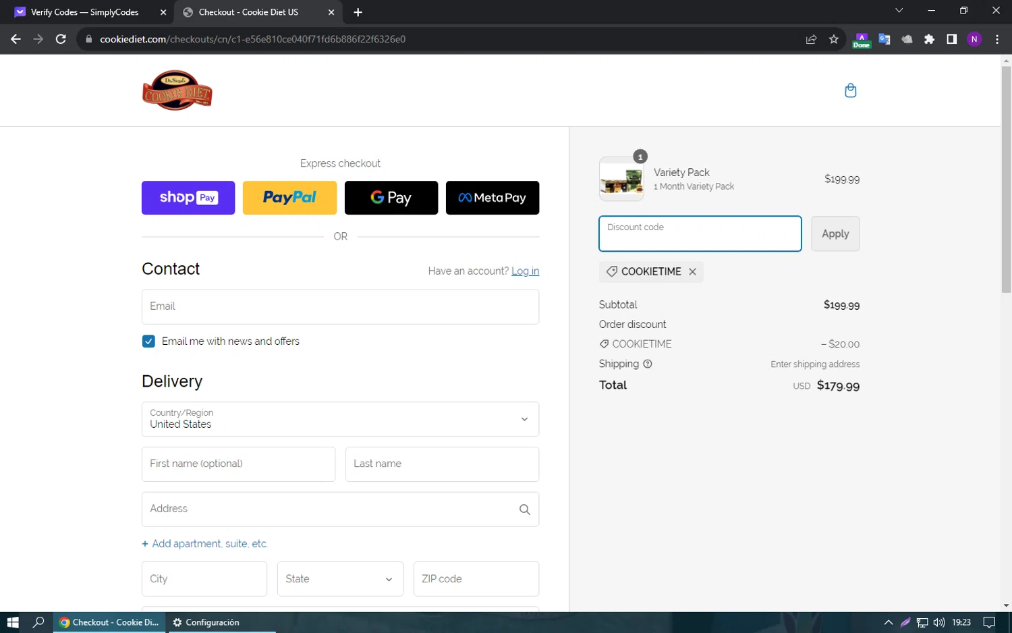Apply the discount code
Image resolution: width=1012 pixels, height=633 pixels.
pyautogui.click(x=835, y=233)
